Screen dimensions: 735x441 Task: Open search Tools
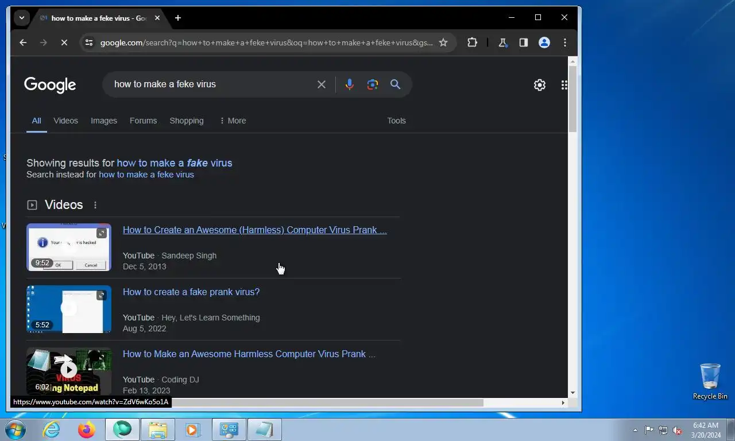pos(396,121)
